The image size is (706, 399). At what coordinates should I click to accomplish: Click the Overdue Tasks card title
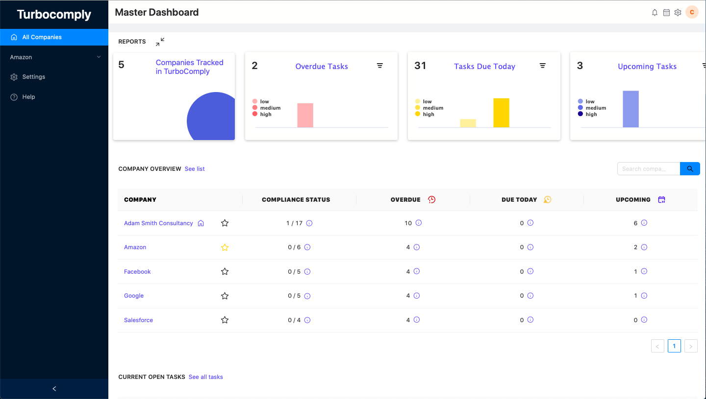(x=322, y=67)
